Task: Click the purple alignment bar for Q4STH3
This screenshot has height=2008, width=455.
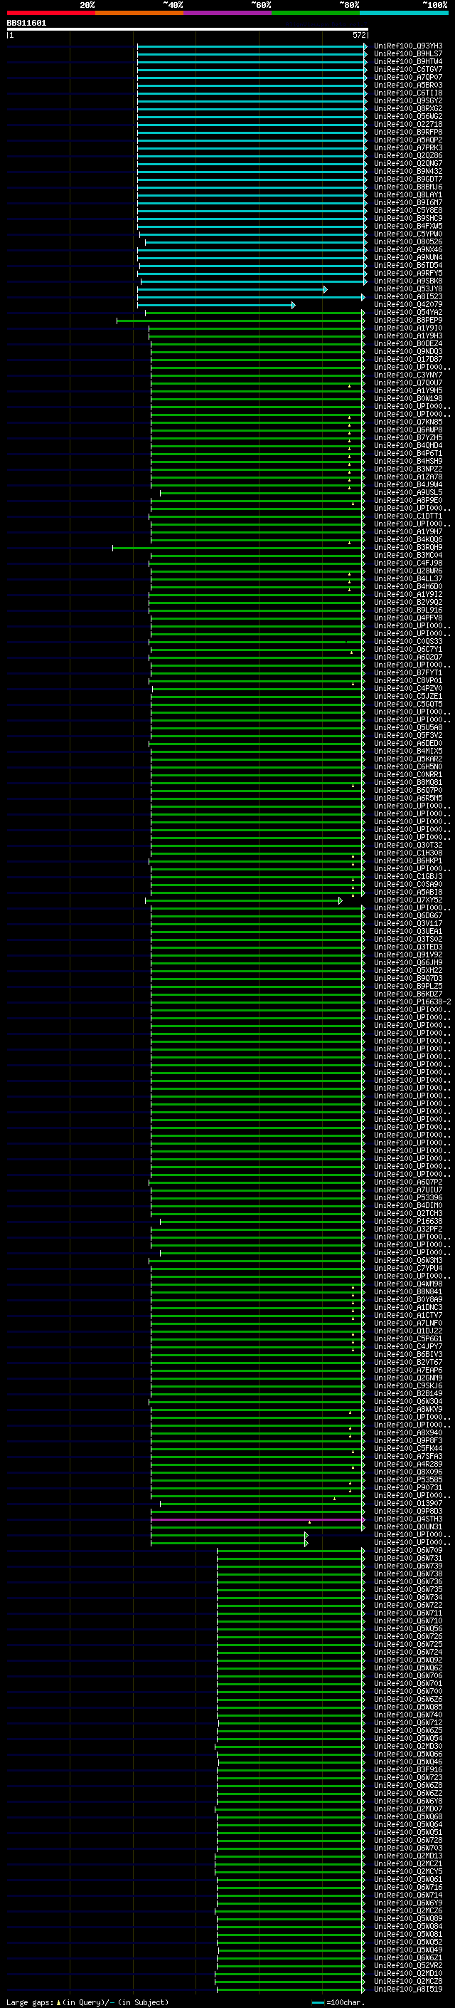Action: [257, 1519]
